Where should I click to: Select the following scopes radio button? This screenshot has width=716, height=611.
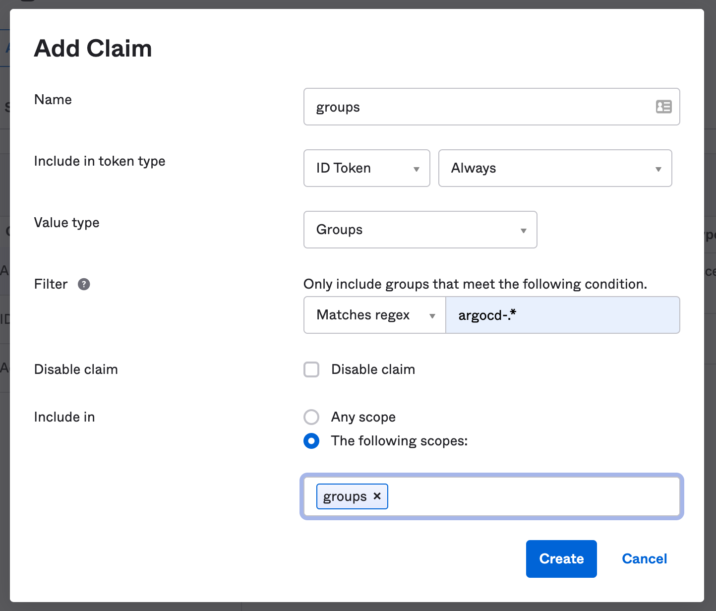point(311,441)
